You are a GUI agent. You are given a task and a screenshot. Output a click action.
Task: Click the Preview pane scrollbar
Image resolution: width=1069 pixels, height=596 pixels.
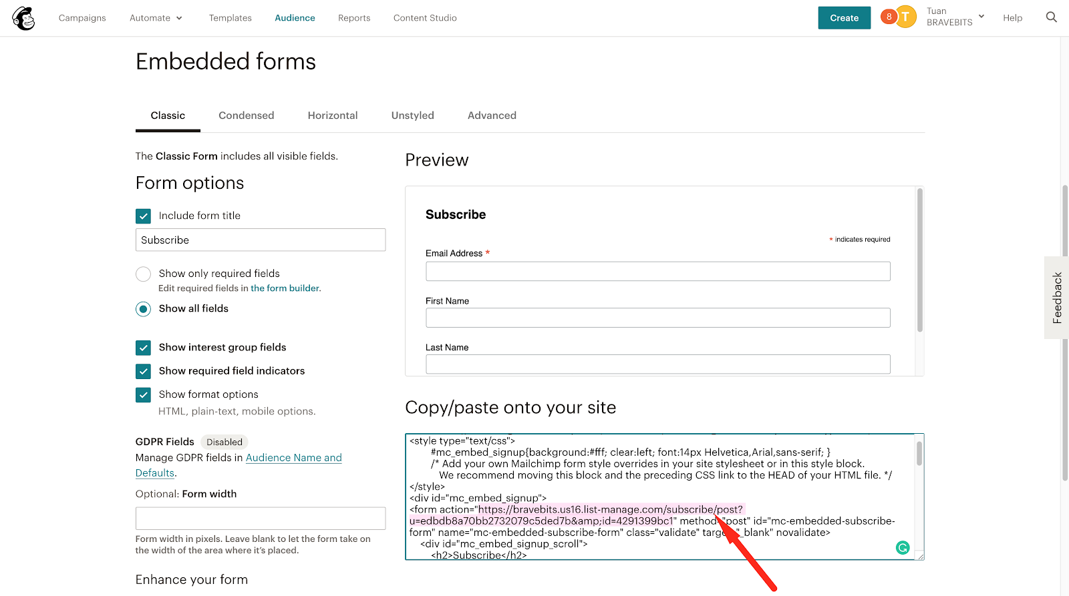[919, 260]
